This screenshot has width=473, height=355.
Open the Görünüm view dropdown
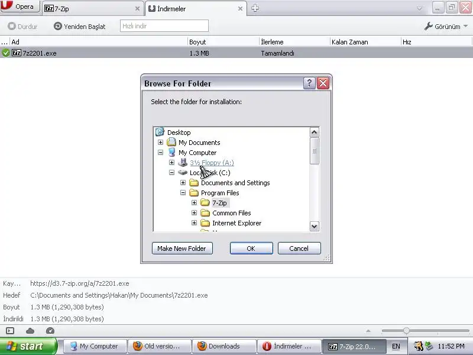[446, 27]
